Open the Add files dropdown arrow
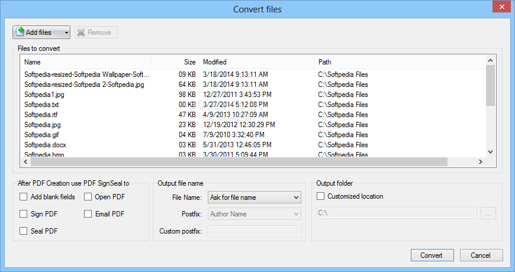Image resolution: width=515 pixels, height=272 pixels. coord(66,33)
